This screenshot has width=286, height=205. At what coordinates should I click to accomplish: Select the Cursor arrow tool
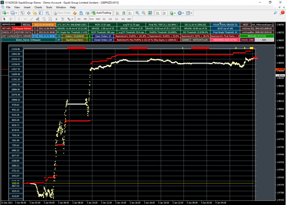pos(5,19)
